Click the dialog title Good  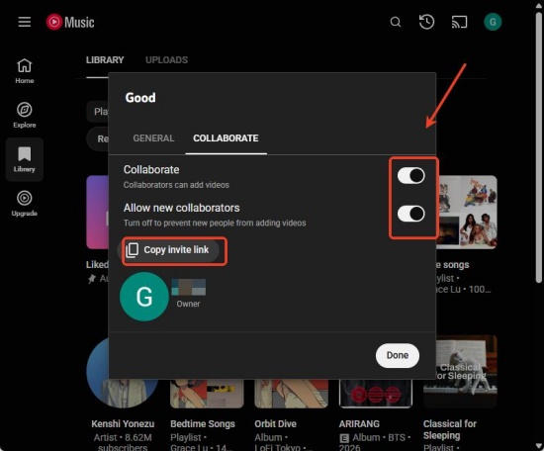pos(140,98)
